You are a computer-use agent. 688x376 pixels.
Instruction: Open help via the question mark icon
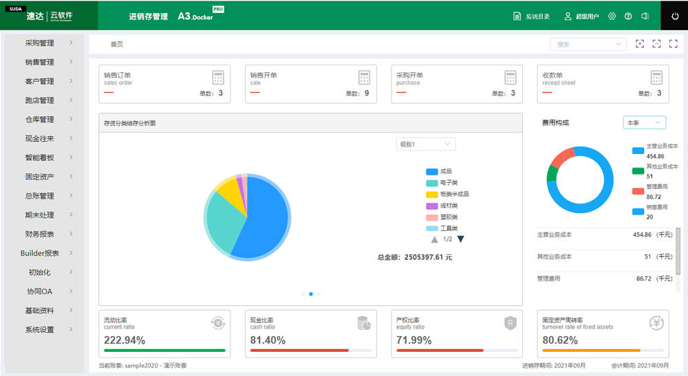pyautogui.click(x=628, y=16)
